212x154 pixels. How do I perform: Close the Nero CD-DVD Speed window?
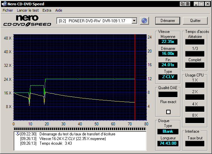[207, 4]
